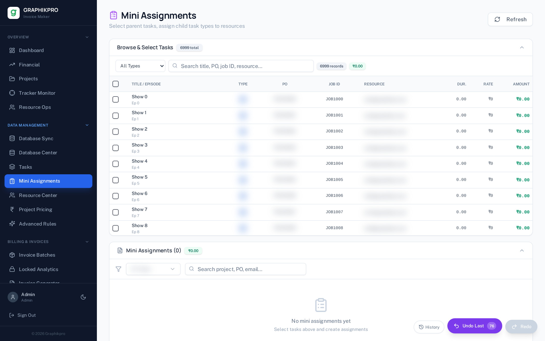The width and height of the screenshot is (545, 341).
Task: Click the magnifier icon in assignments search
Action: [x=192, y=269]
